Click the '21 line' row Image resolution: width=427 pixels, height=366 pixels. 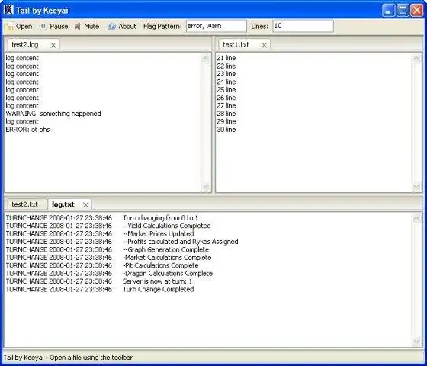[x=226, y=58]
